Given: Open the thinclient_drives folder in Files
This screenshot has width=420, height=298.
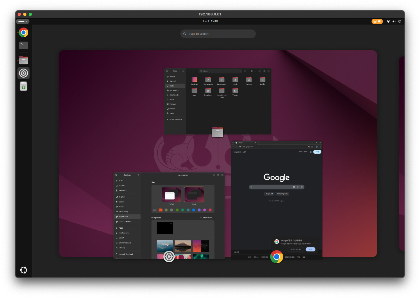Looking at the screenshot, I should pos(221,93).
